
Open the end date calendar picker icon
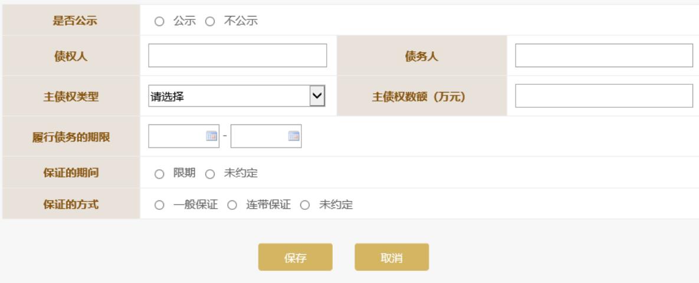coord(293,136)
